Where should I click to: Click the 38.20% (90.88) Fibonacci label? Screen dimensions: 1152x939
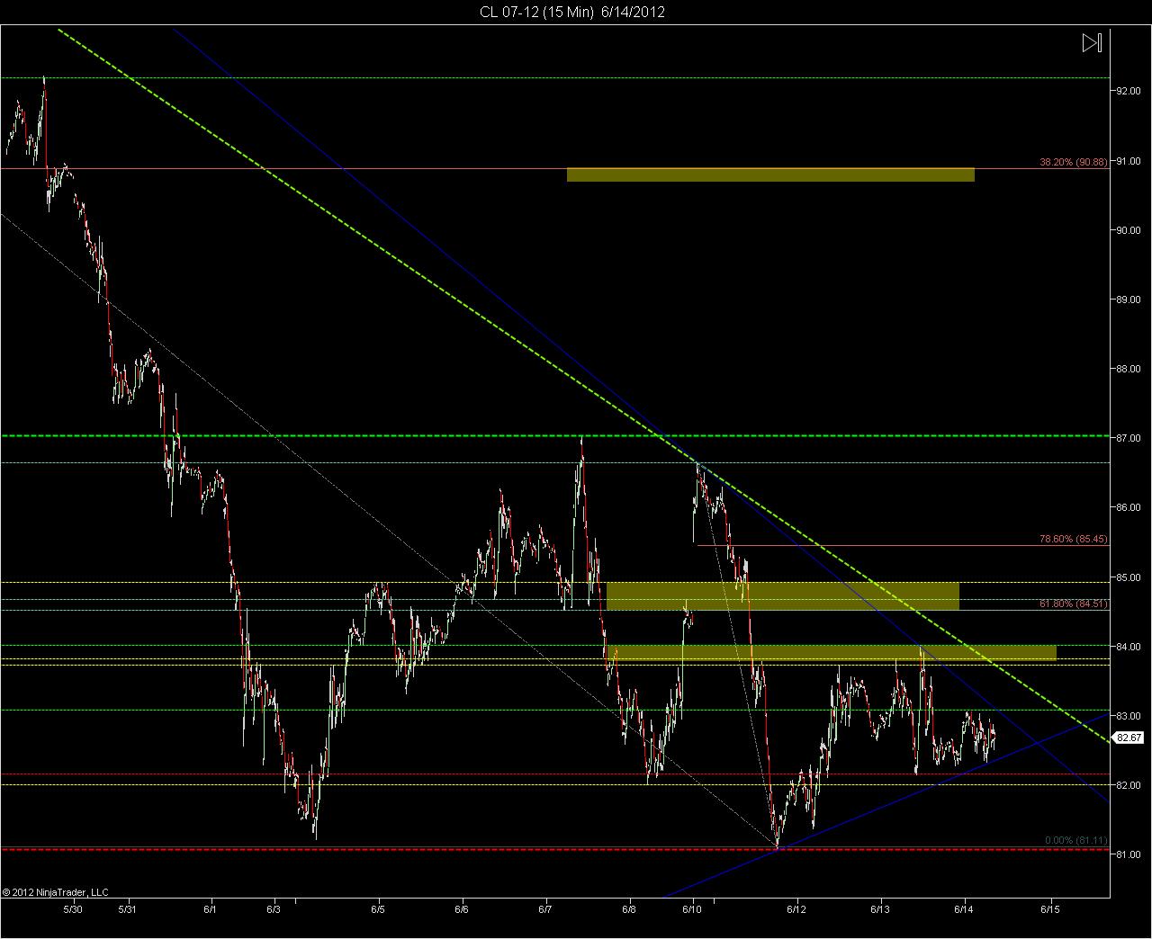1074,162
